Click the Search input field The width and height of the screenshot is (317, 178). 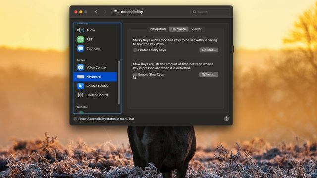tap(210, 12)
